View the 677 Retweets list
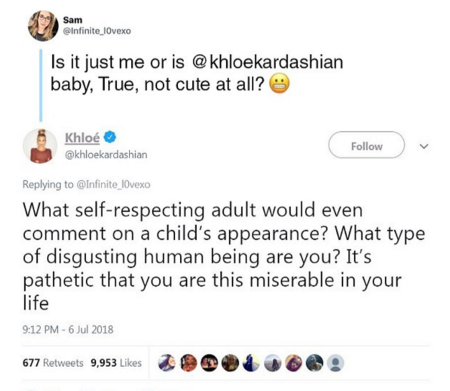The image size is (450, 391). (54, 363)
